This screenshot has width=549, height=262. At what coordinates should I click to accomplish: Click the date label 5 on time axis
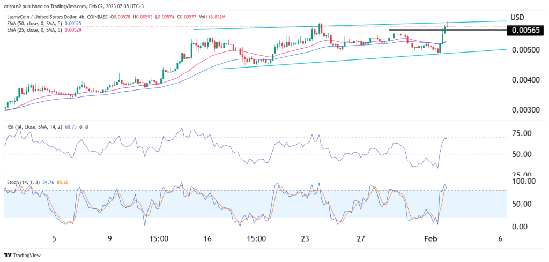(x=54, y=238)
